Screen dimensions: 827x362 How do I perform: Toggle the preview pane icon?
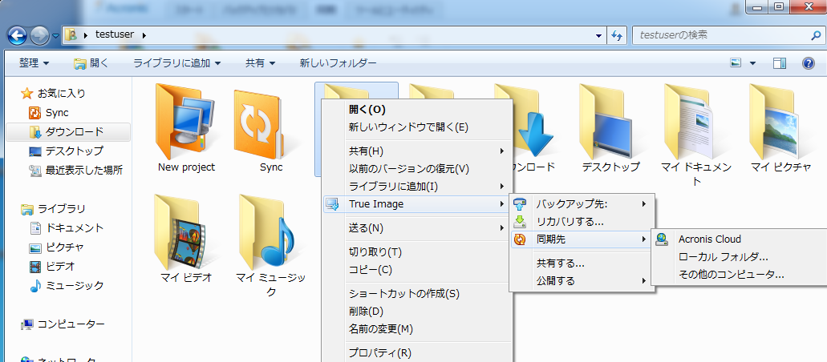click(780, 63)
